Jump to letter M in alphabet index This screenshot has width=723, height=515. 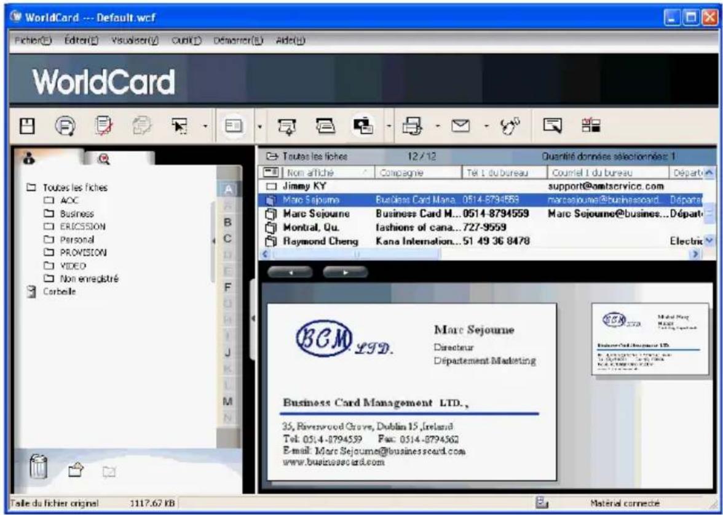click(x=227, y=401)
